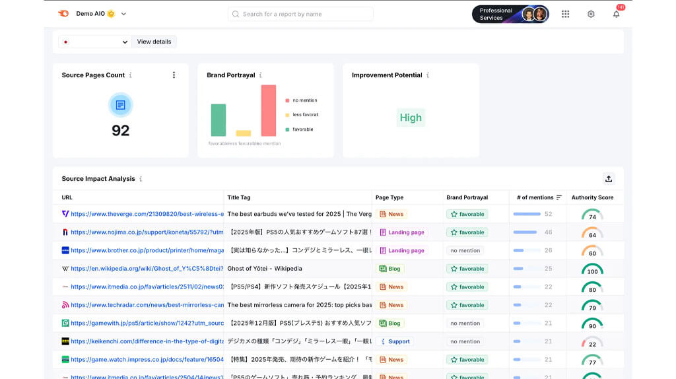
Task: Open the Demo AIO project dropdown chevron
Action: (123, 14)
